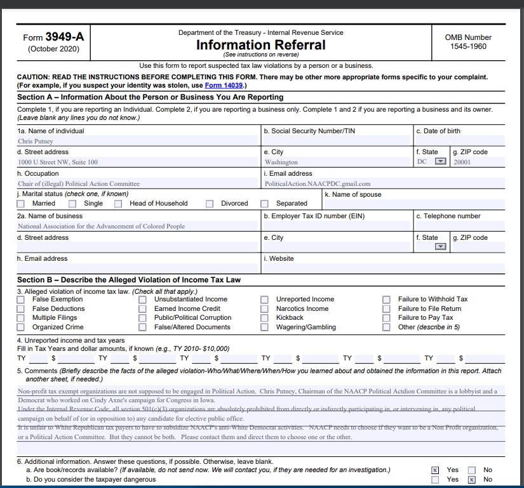Select the Multiple Filings checkbox
524x488 pixels.
pyautogui.click(x=21, y=318)
